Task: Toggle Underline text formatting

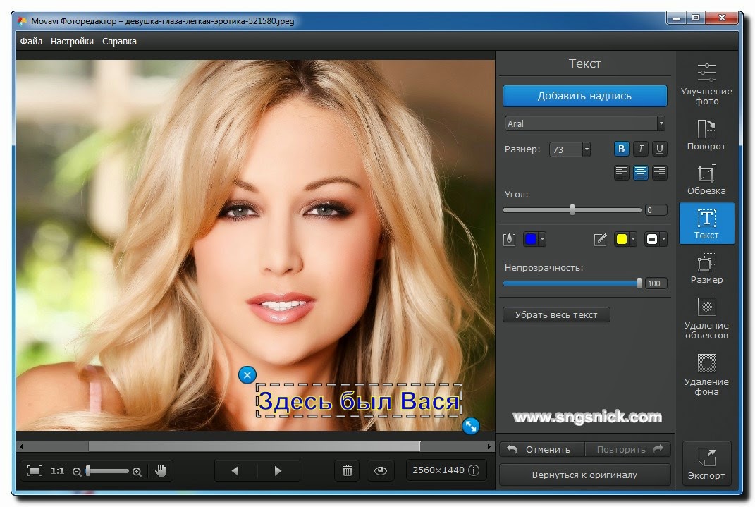Action: [659, 149]
